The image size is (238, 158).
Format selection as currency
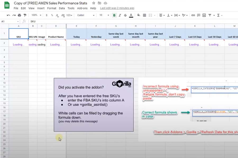tap(47, 15)
